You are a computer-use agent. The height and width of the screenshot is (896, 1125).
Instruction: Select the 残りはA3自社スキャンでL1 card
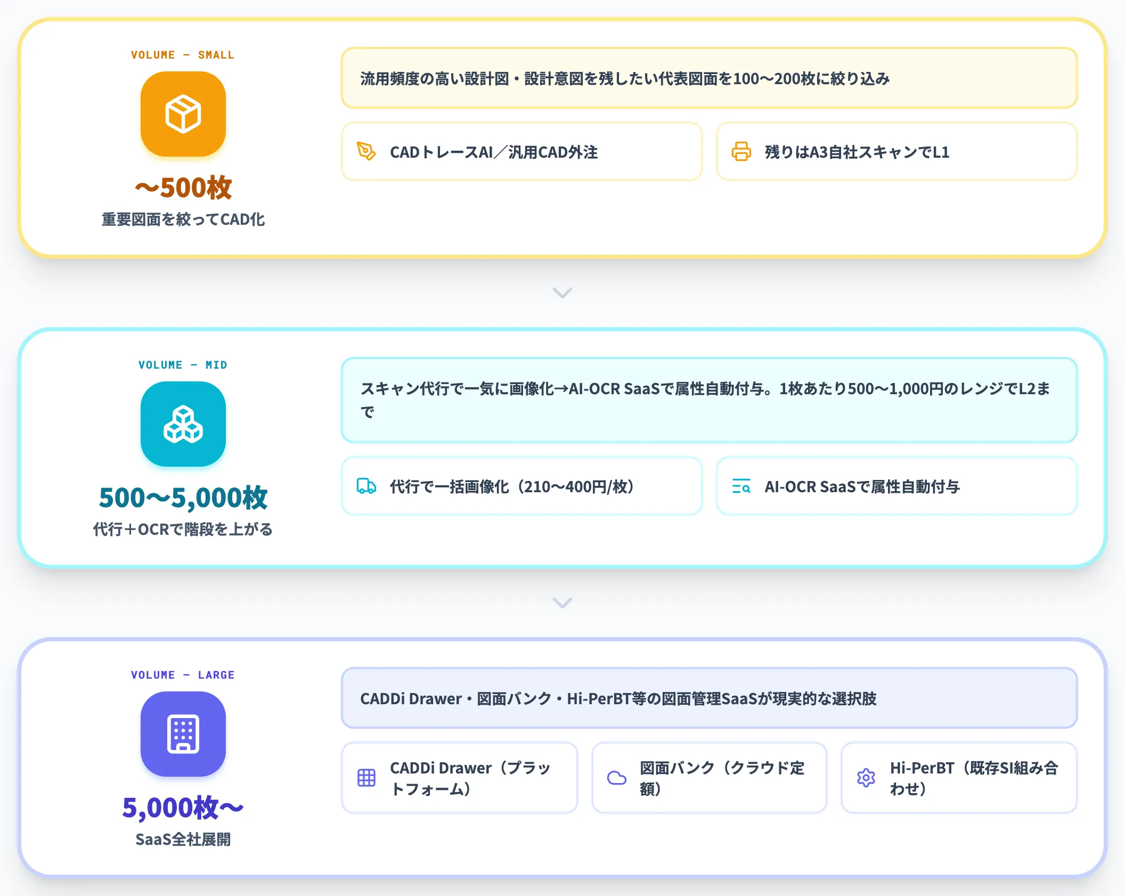pyautogui.click(x=897, y=152)
